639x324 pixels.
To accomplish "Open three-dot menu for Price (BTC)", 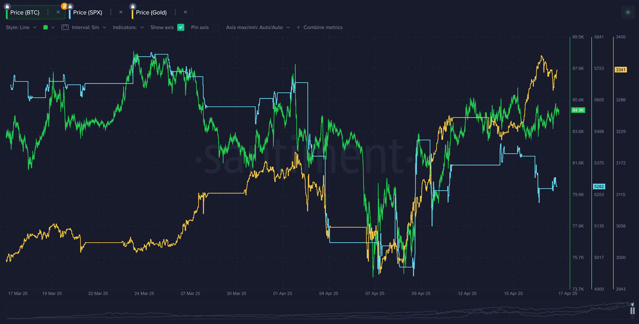I will (48, 12).
